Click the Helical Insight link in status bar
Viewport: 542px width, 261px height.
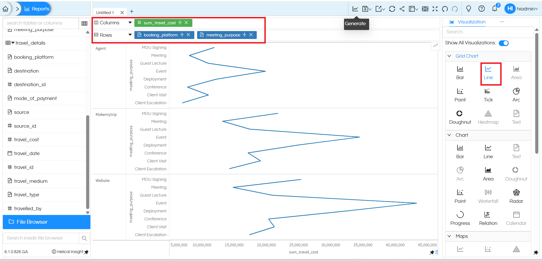(70, 251)
